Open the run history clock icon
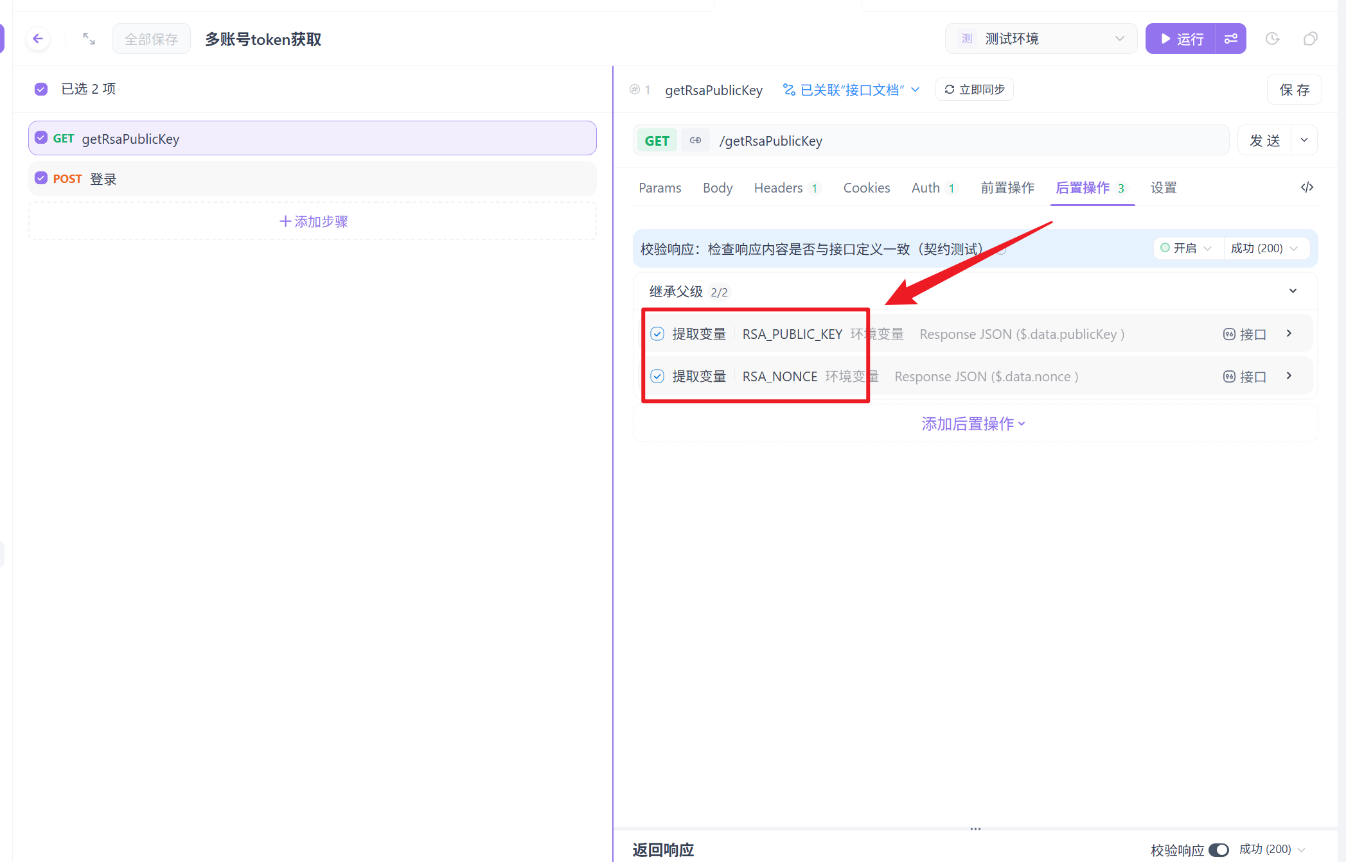This screenshot has height=862, width=1346. [x=1272, y=39]
